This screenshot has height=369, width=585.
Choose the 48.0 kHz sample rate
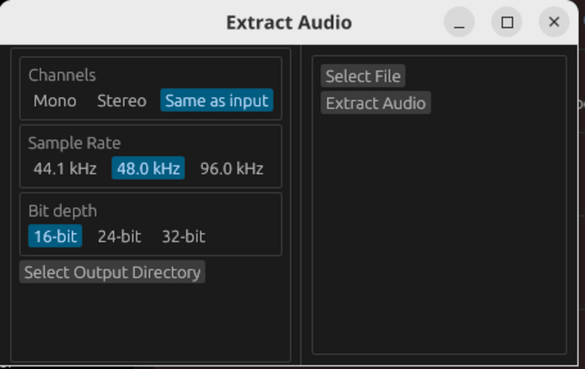[x=147, y=168]
